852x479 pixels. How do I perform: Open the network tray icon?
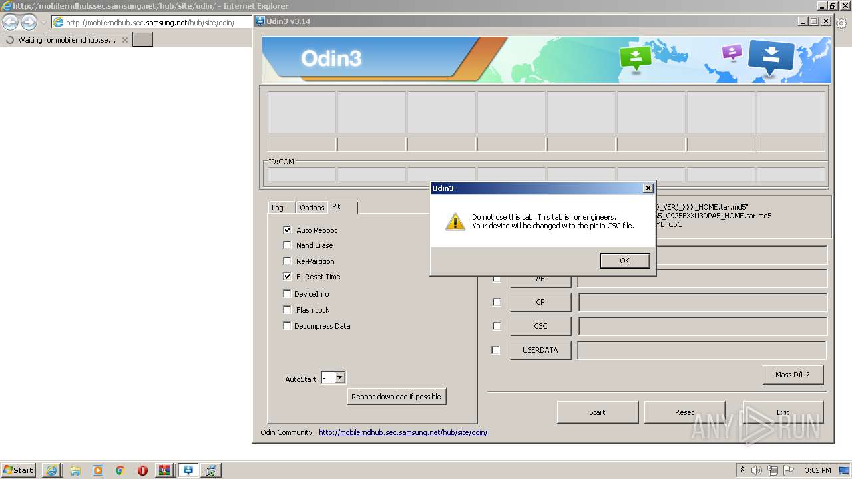(x=773, y=470)
